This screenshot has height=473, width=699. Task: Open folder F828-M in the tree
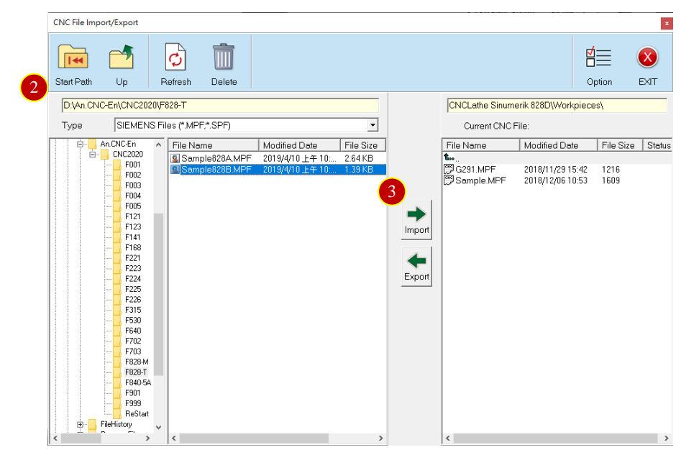[137, 362]
